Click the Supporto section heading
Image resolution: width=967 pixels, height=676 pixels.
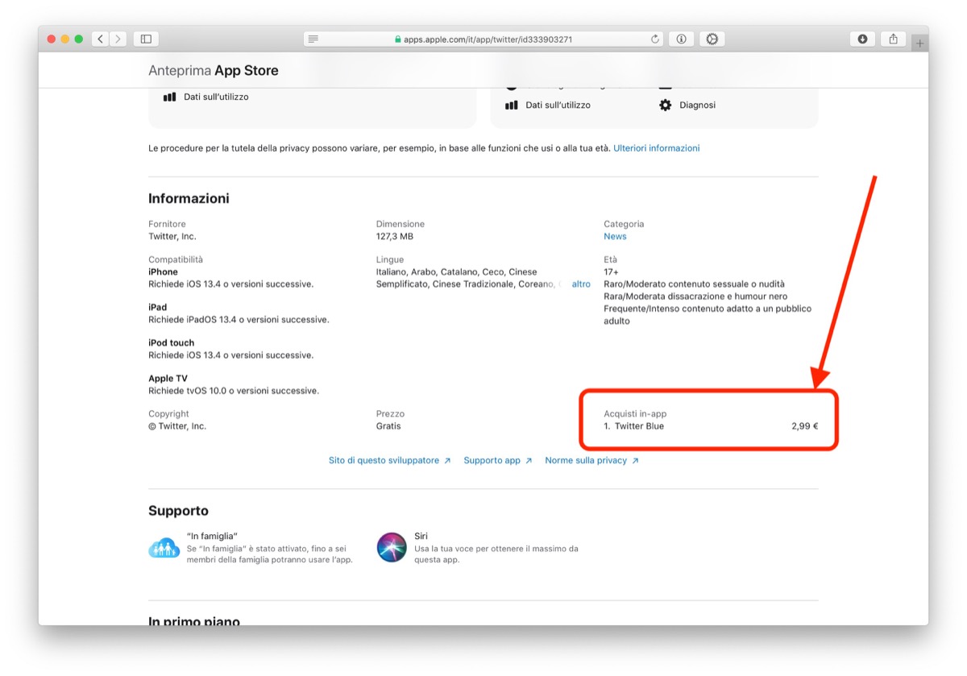(x=178, y=511)
